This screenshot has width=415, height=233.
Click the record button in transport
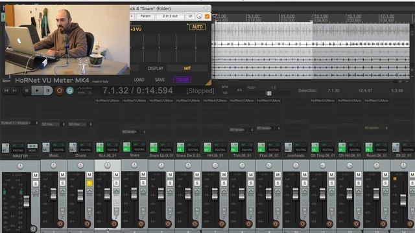[x=59, y=91]
